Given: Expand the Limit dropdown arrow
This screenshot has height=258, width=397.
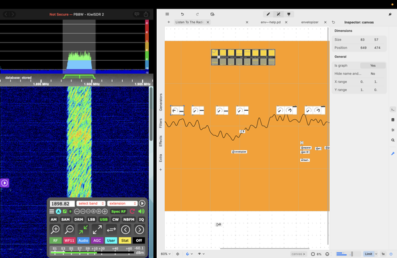Looking at the screenshot, I should pyautogui.click(x=376, y=254).
